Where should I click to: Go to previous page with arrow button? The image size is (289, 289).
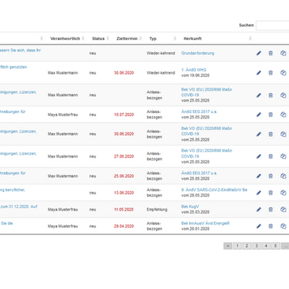pos(228,246)
